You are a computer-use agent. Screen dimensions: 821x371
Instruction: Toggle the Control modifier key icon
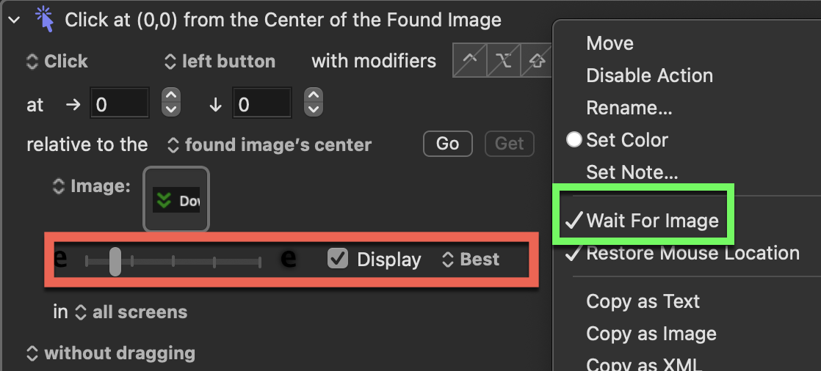pyautogui.click(x=470, y=61)
